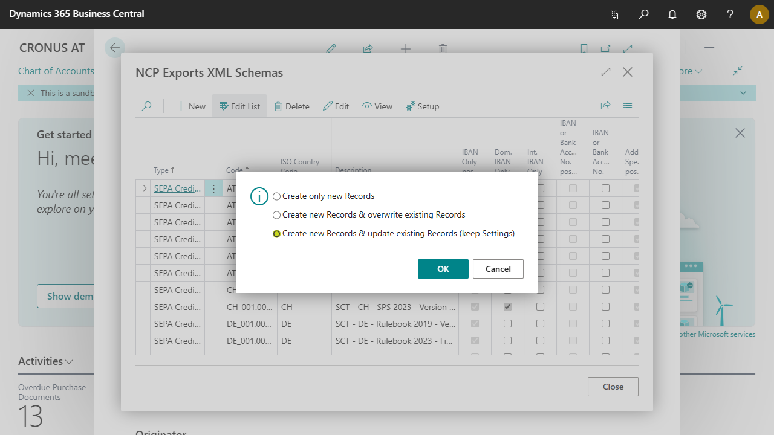
Task: Click the search magnifier in top bar
Action: coord(643,14)
